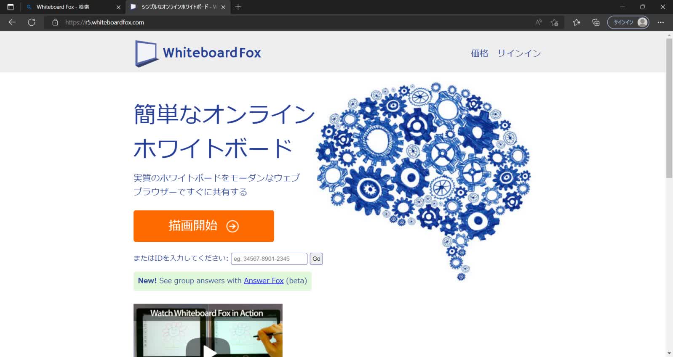Open a new tab with the plus icon

238,7
